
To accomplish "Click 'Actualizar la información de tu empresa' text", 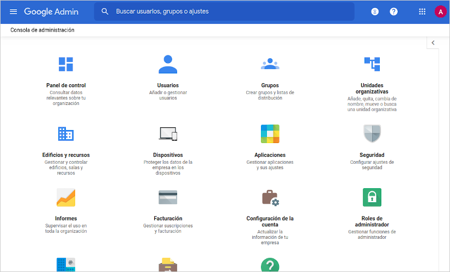I will click(270, 237).
